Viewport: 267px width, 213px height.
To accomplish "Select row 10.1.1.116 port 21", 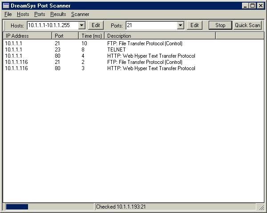I will coord(133,62).
